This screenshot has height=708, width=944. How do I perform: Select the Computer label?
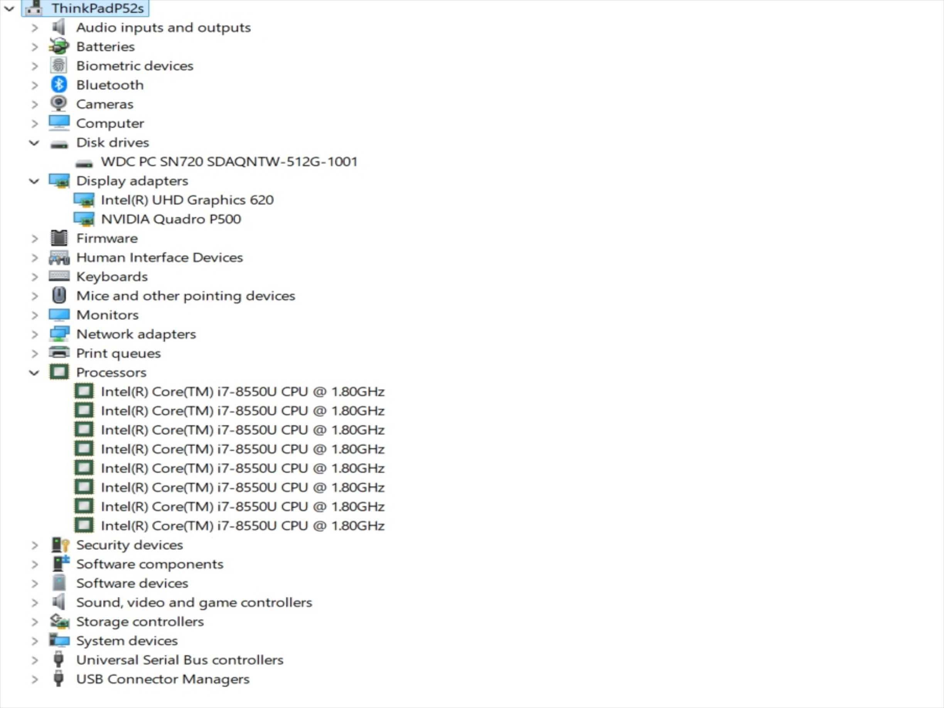pyautogui.click(x=110, y=123)
